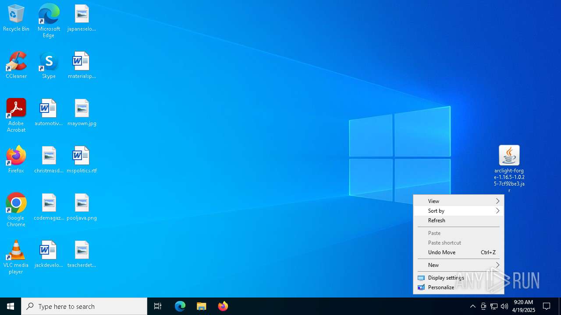Screen dimensions: 561x315
Task: Open the volume control in system tray
Action: (x=504, y=306)
